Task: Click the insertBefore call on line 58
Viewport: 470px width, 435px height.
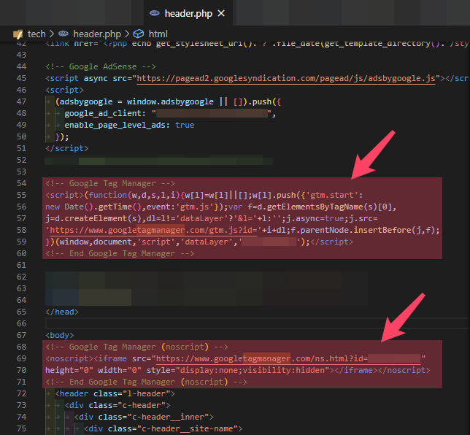Action: [382, 230]
